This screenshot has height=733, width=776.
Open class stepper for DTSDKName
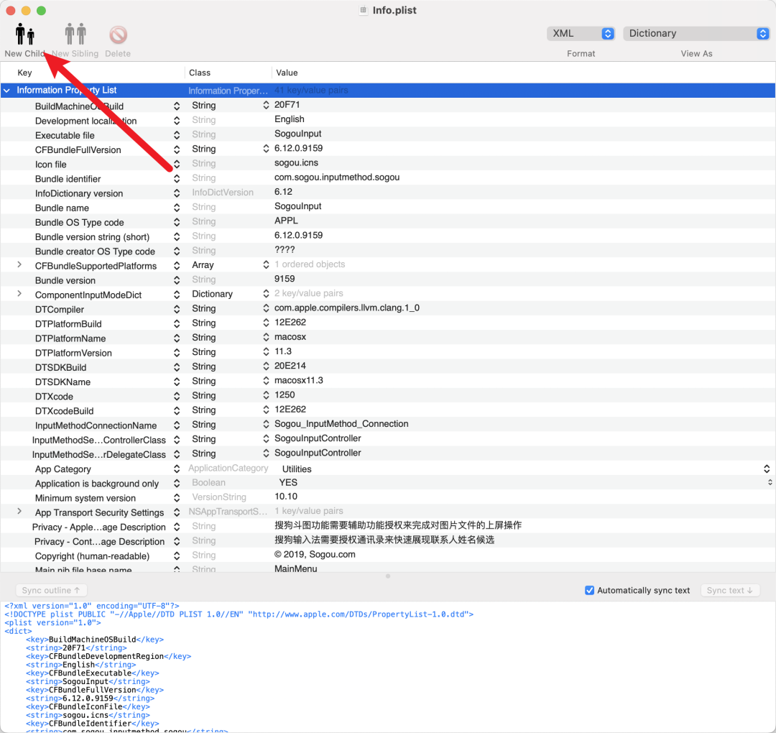(x=266, y=381)
